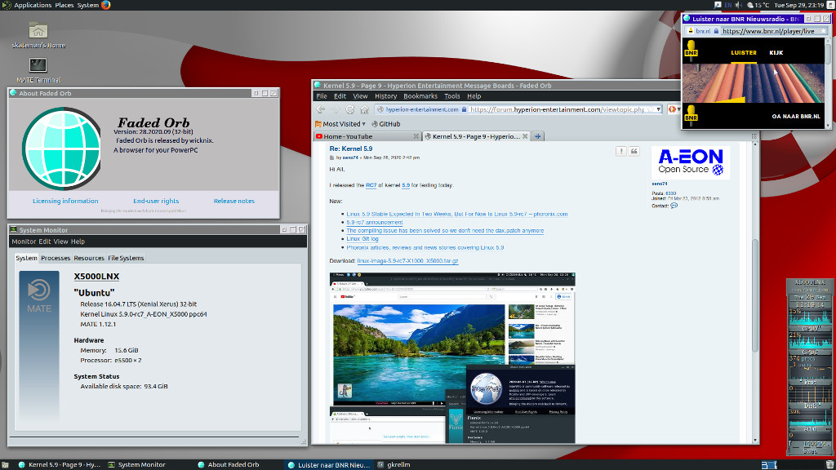Switch to gkrellm in the taskbar

394,464
